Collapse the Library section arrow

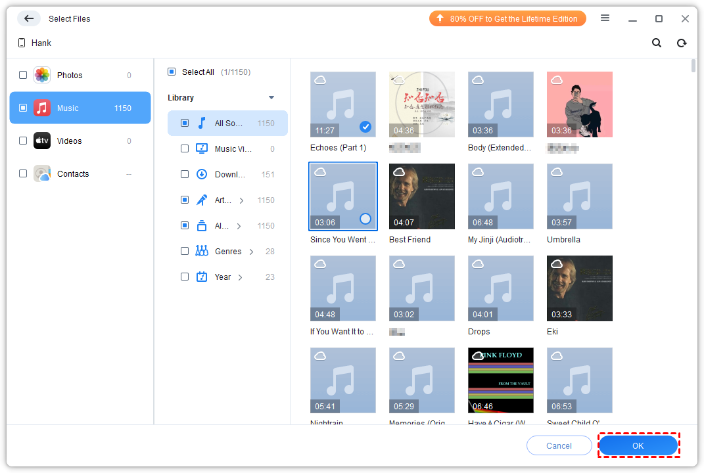pos(271,98)
